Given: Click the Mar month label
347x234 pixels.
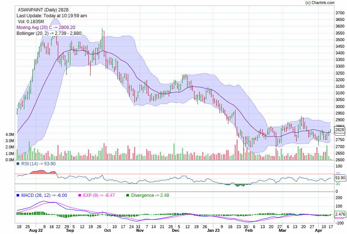Looking at the screenshot, I should [x=283, y=230].
